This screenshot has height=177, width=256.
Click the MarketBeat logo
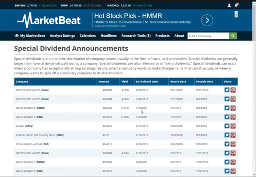(x=49, y=20)
